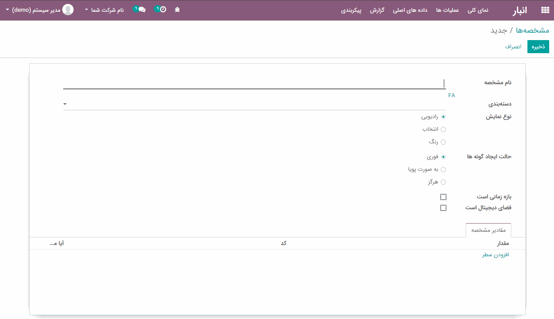Open the نمای کلی menu
Image resolution: width=554 pixels, height=319 pixels.
click(x=478, y=10)
